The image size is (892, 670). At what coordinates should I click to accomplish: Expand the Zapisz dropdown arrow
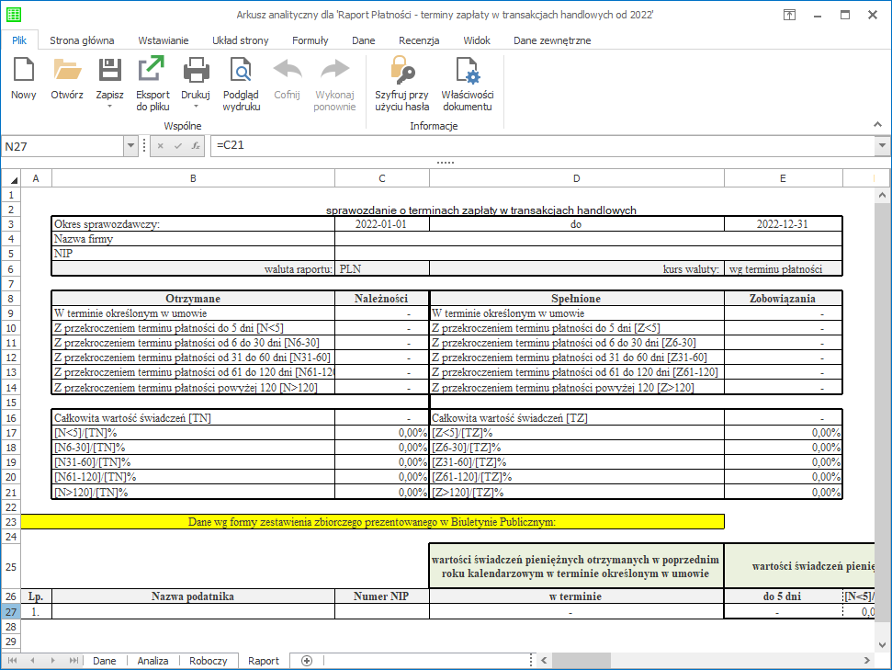click(x=110, y=107)
